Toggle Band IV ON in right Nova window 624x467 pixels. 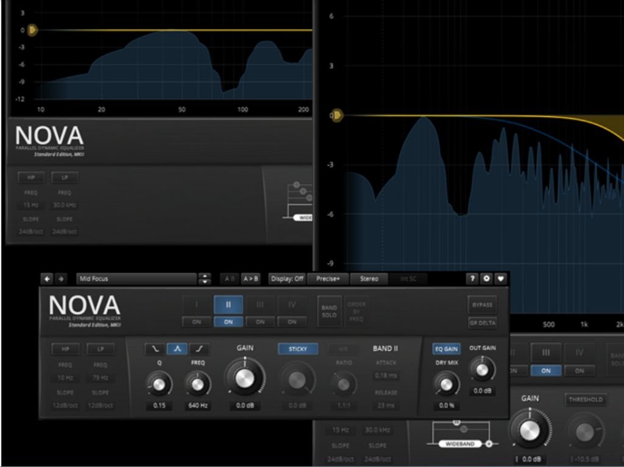pyautogui.click(x=580, y=371)
